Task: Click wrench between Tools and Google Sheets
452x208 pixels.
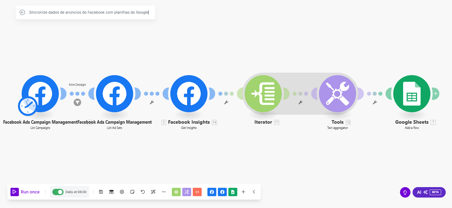Action: click(x=375, y=102)
